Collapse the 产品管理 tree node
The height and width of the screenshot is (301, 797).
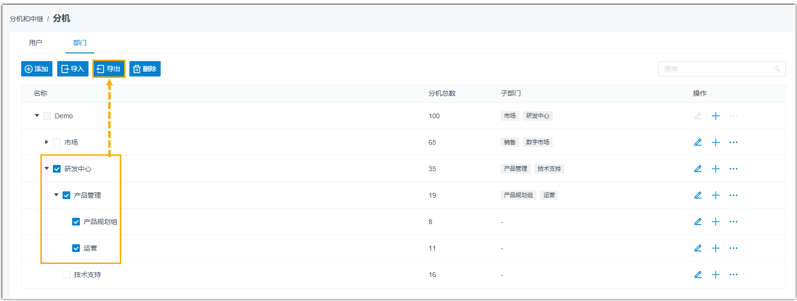pyautogui.click(x=56, y=195)
